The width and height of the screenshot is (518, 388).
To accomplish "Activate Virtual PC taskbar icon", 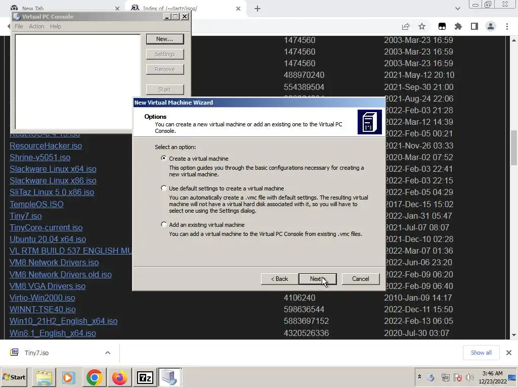I will coord(169,377).
